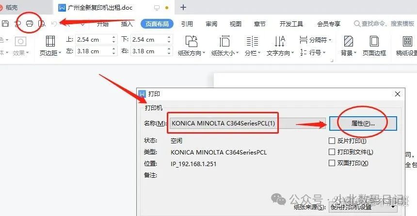Open 文字方向 text direction
417x216 pixels.
tap(280, 46)
